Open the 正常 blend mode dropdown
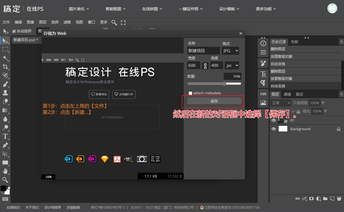The image size is (344, 212). coord(281,103)
